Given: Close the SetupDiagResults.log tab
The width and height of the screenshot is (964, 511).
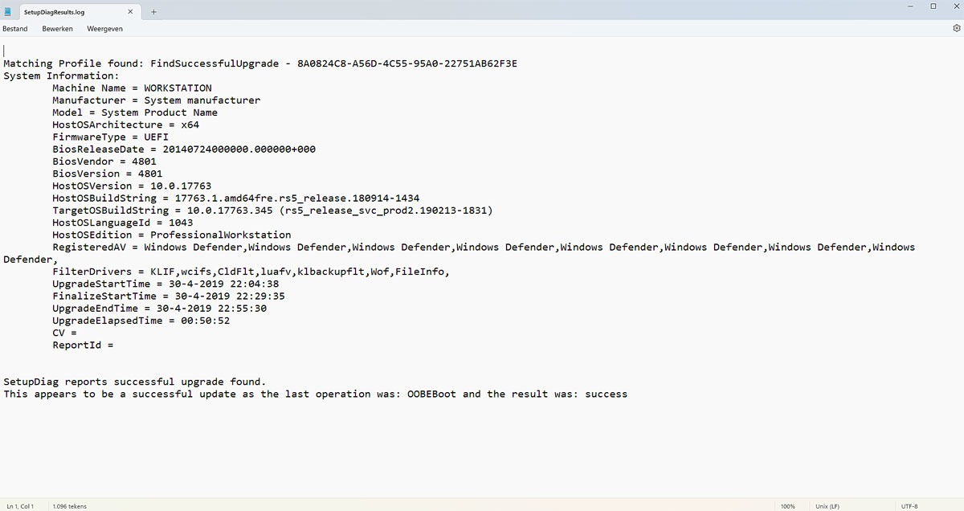Looking at the screenshot, I should tap(130, 11).
